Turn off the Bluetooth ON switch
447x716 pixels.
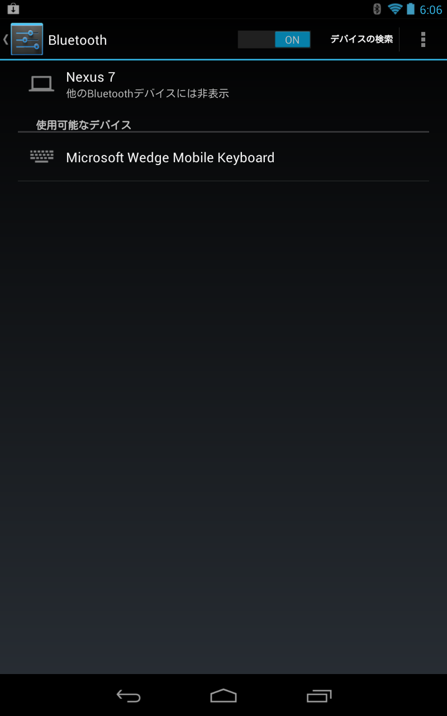(274, 39)
